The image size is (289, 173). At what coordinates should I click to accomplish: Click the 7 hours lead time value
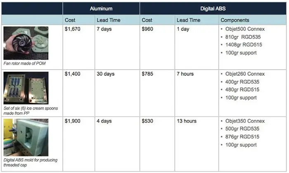click(x=185, y=74)
